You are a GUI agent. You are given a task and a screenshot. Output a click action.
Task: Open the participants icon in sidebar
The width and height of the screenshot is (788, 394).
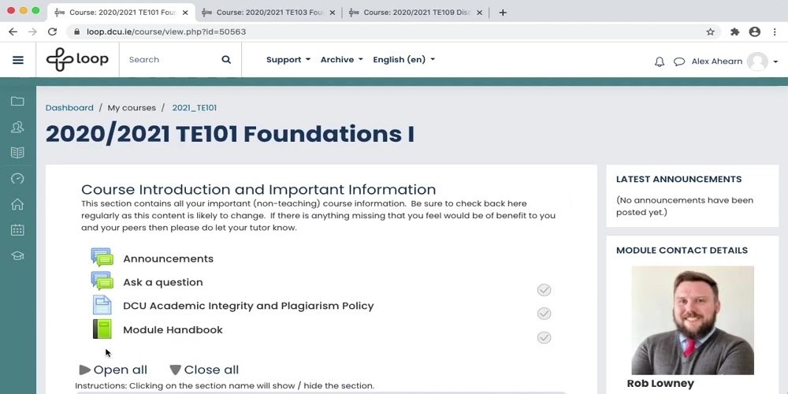pyautogui.click(x=17, y=127)
